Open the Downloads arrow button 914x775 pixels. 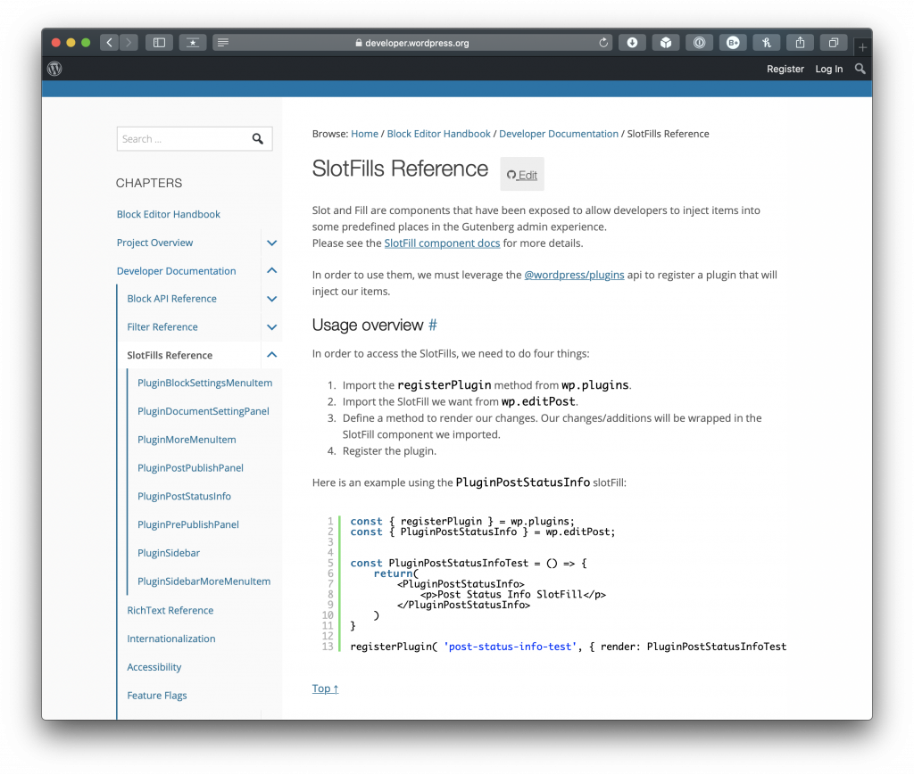click(x=632, y=43)
